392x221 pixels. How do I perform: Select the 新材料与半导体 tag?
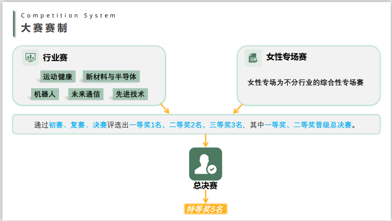(111, 76)
